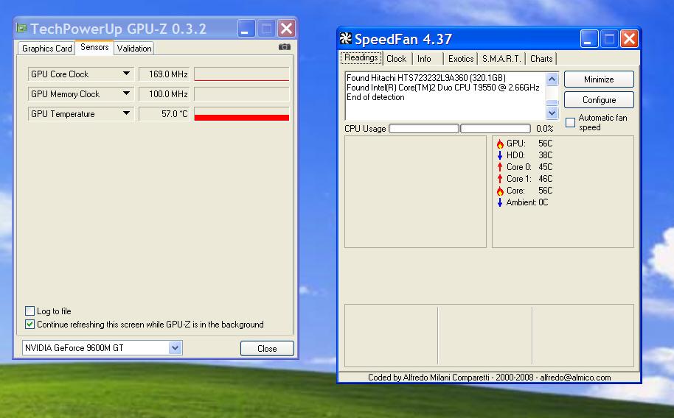Open the GPU Temperature sensor dropdown
The width and height of the screenshot is (674, 418).
pos(126,114)
